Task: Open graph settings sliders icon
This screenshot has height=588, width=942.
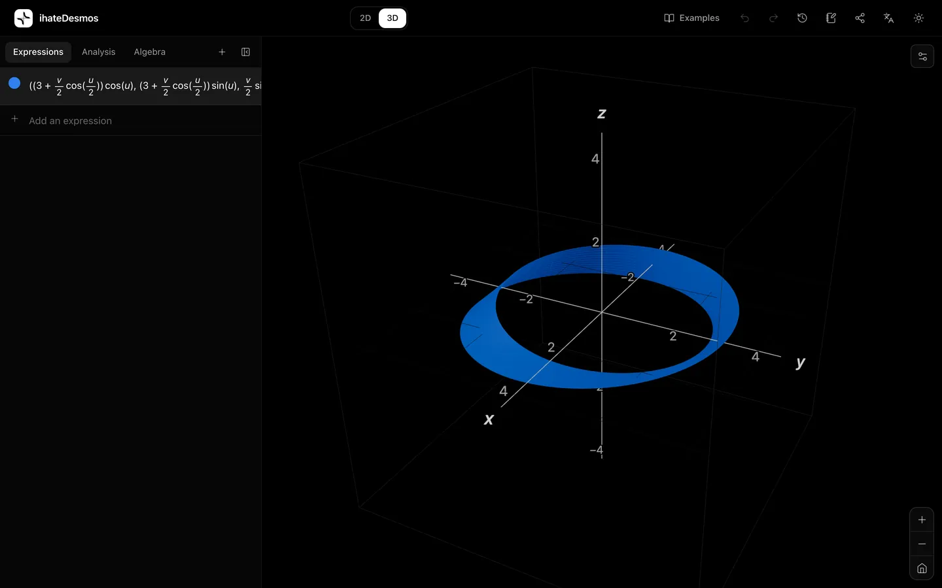Action: [x=922, y=57]
